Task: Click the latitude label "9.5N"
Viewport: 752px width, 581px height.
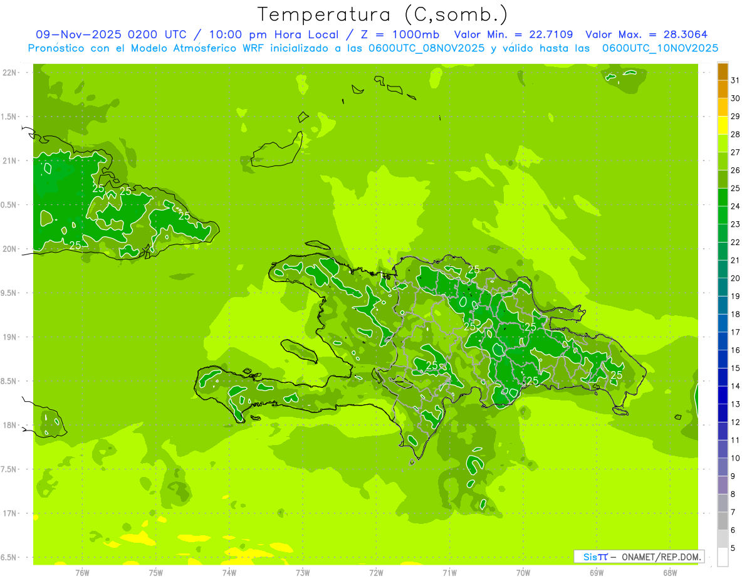Action: click(9, 293)
